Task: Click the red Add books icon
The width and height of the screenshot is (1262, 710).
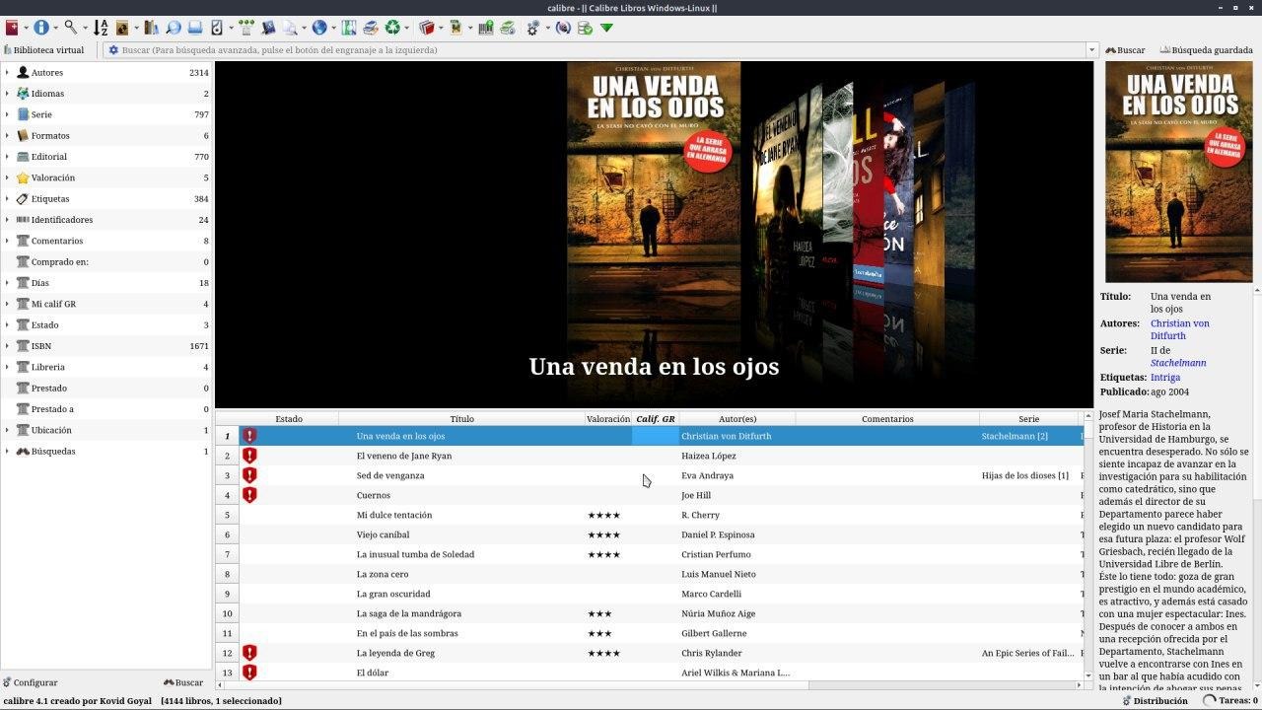Action: click(x=12, y=28)
